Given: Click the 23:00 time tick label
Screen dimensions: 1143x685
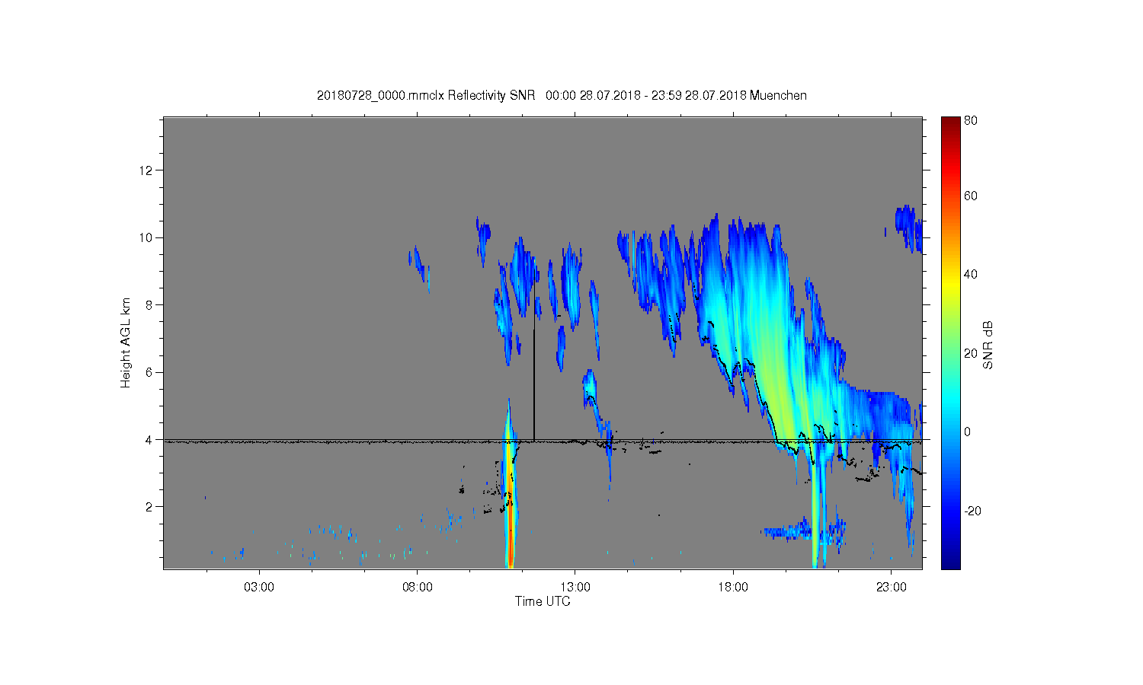Looking at the screenshot, I should (x=892, y=588).
